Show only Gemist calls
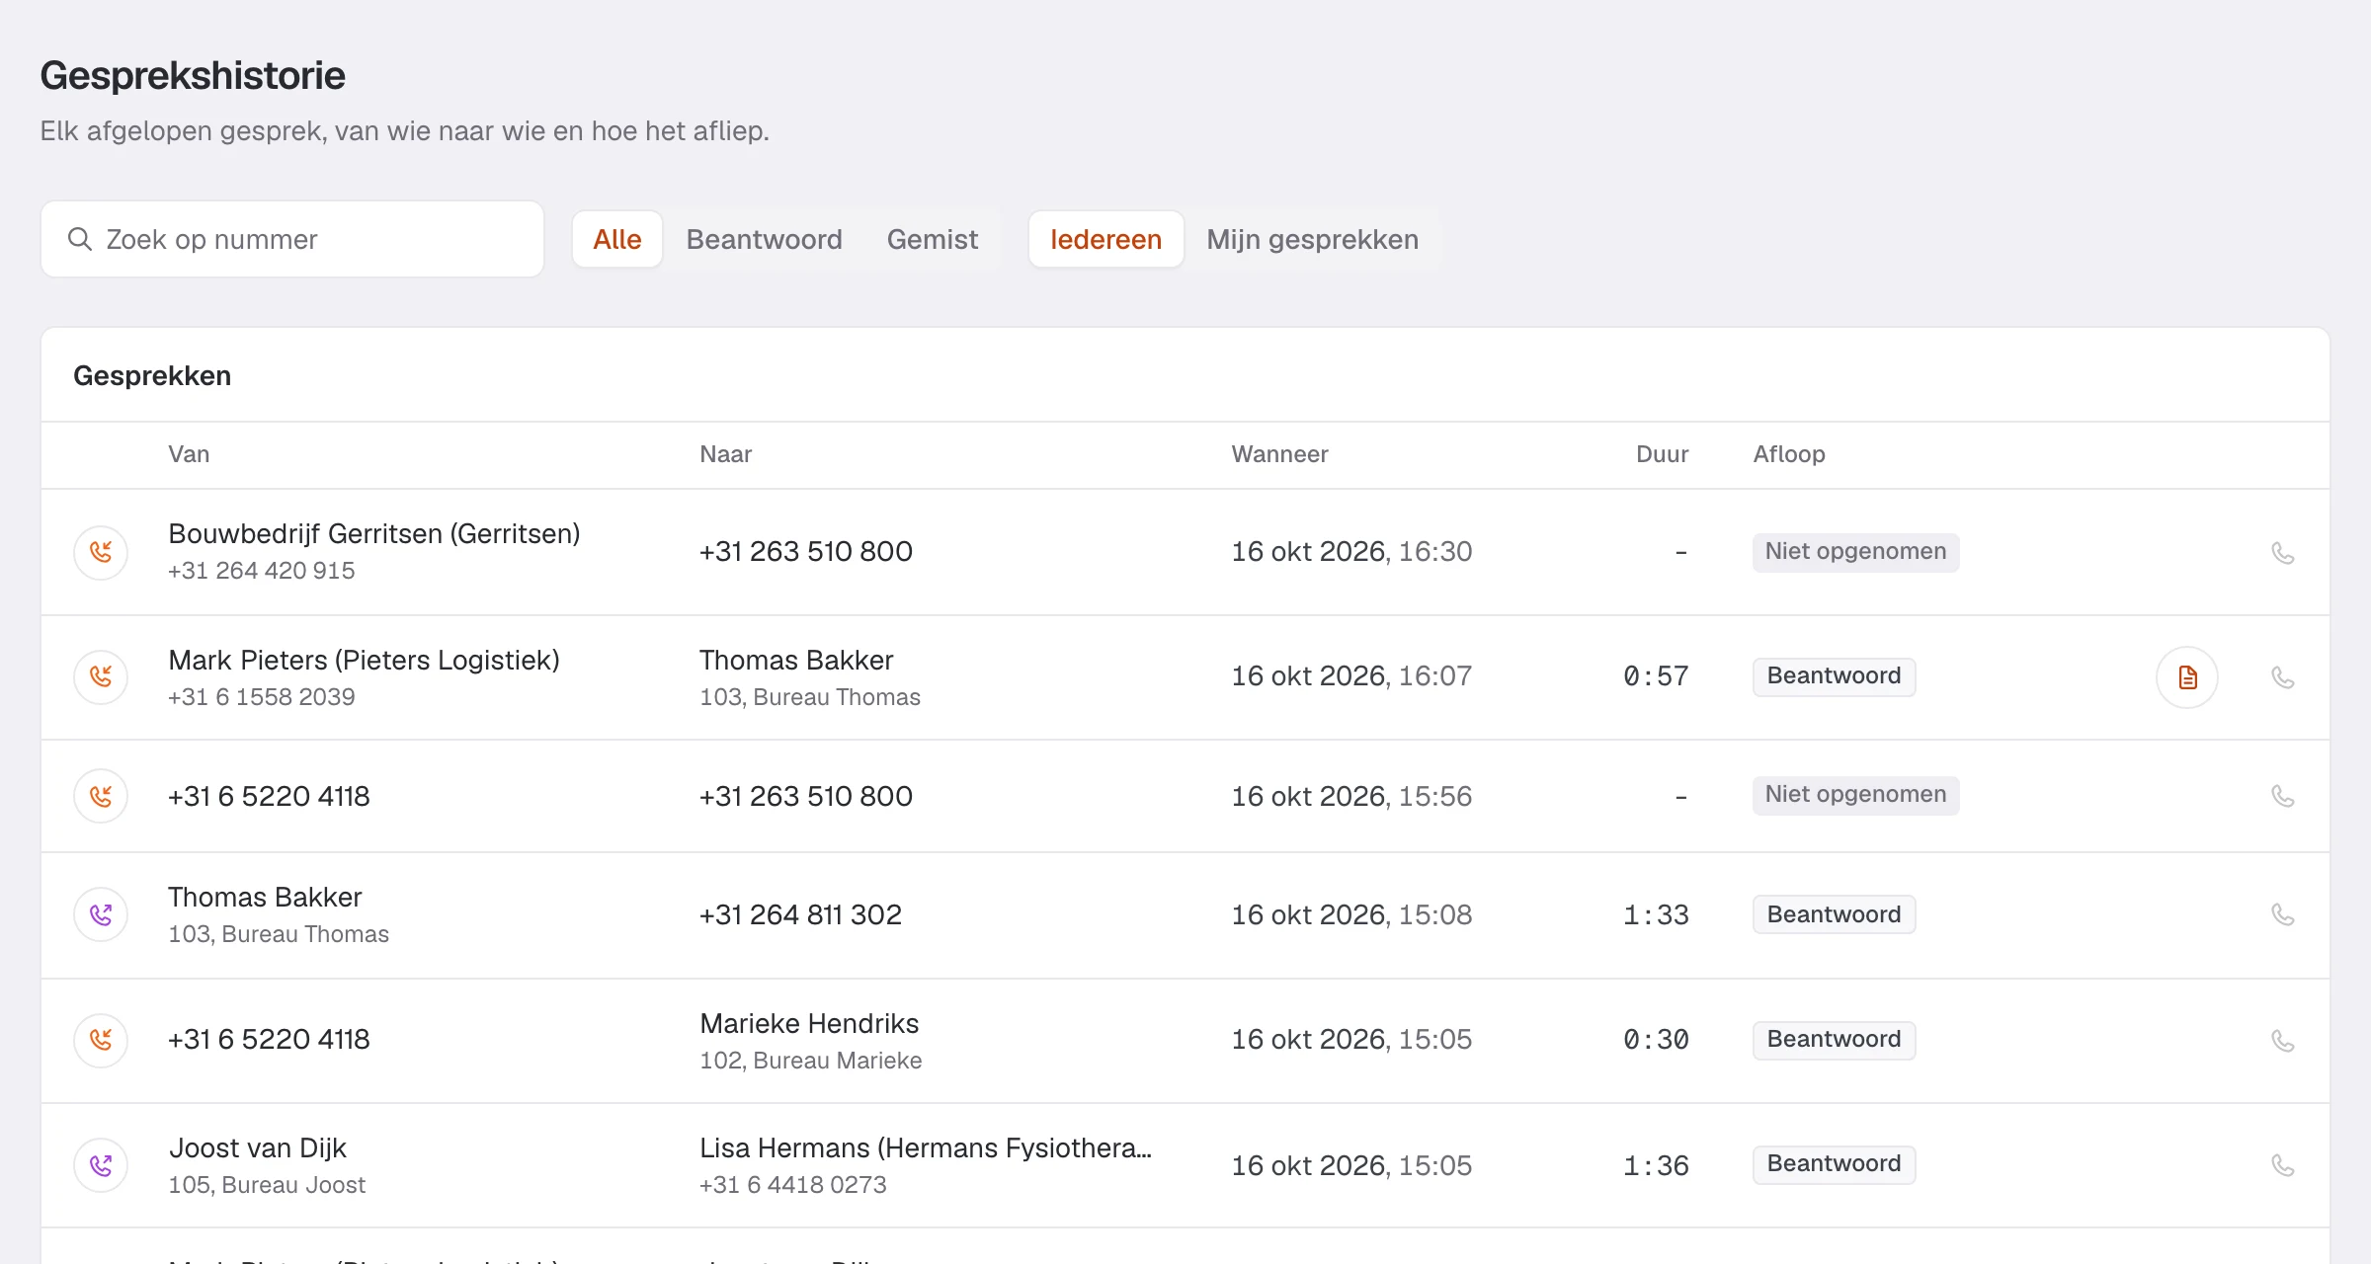2371x1264 pixels. coord(932,239)
